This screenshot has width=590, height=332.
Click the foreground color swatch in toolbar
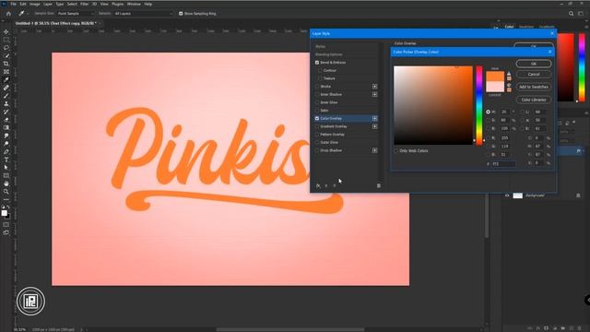coord(4,213)
